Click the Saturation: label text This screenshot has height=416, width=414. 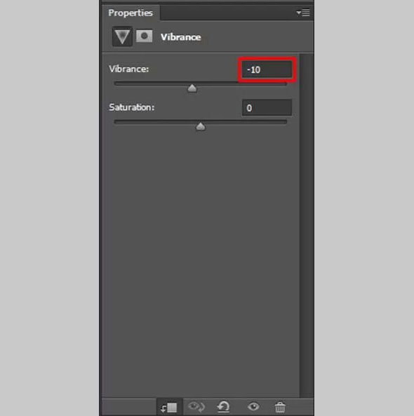tap(132, 107)
